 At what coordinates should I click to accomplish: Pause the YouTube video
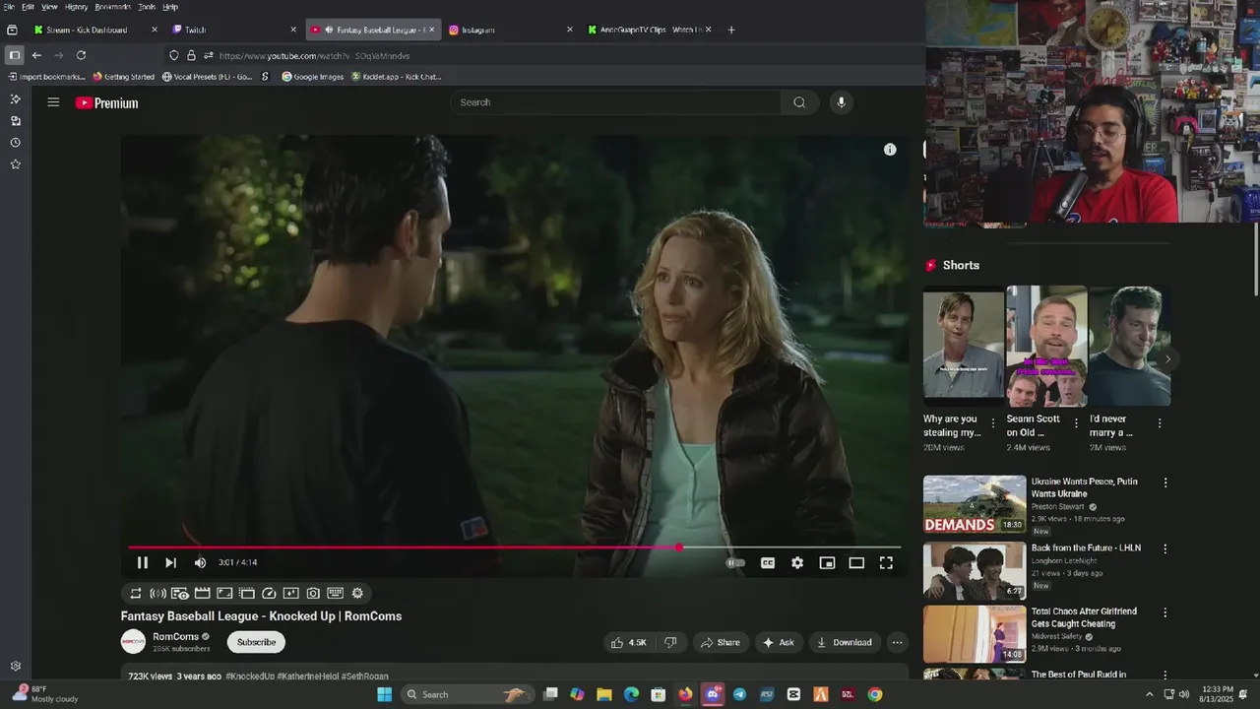tap(142, 562)
